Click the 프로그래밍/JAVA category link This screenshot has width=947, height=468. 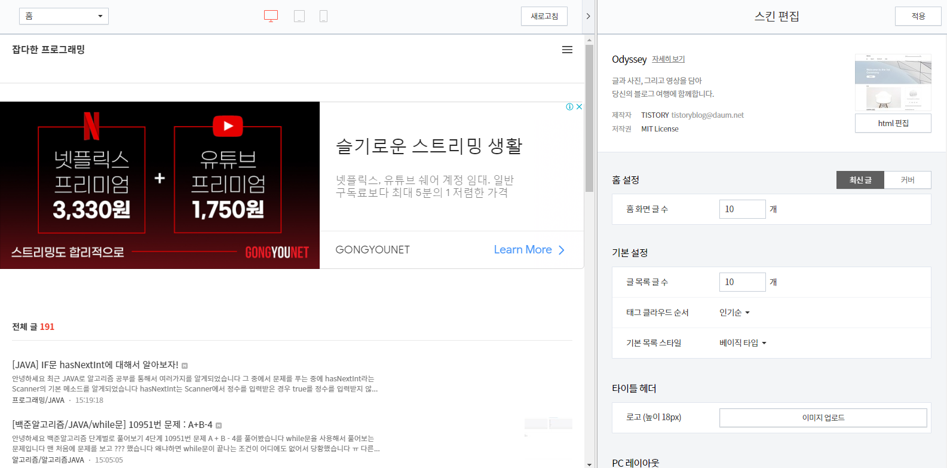pyautogui.click(x=38, y=400)
